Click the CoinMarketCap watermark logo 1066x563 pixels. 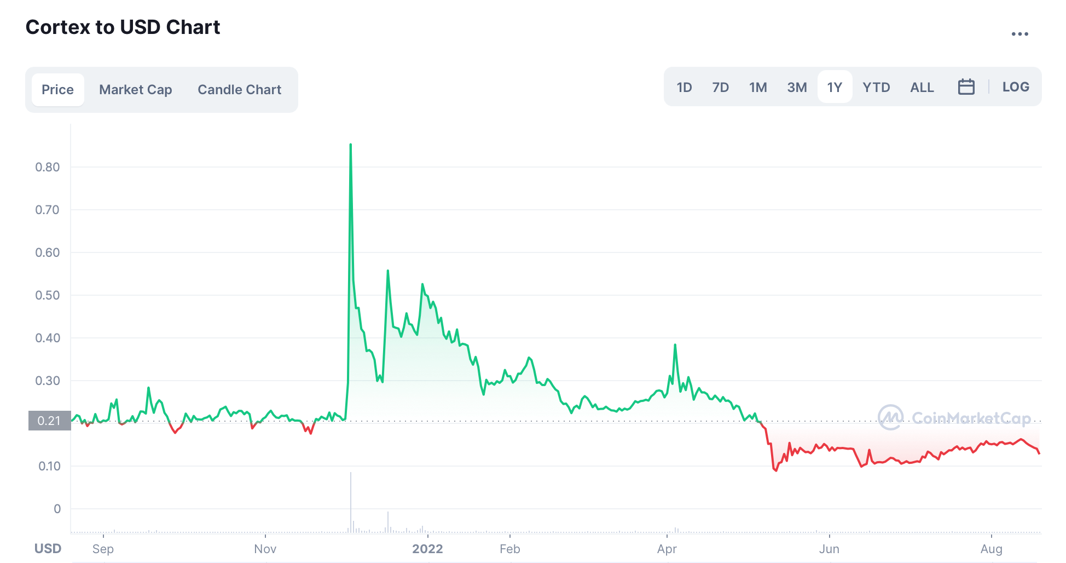point(954,418)
